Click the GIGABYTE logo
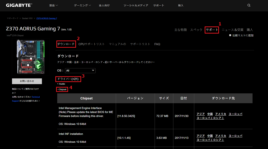The image size is (268, 149). click(x=19, y=5)
